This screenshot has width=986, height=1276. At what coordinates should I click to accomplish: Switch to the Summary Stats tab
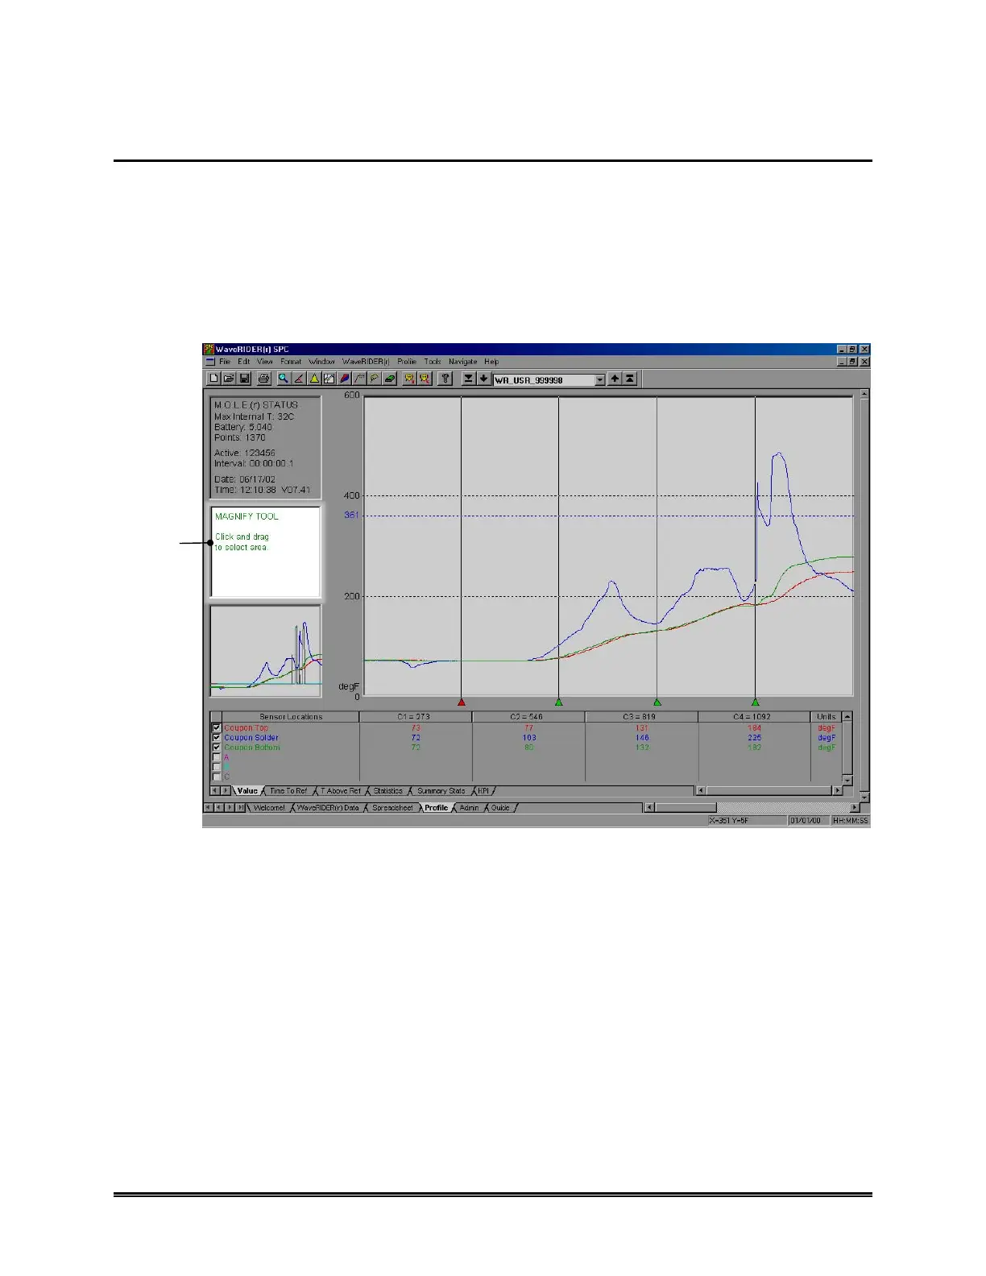[441, 791]
